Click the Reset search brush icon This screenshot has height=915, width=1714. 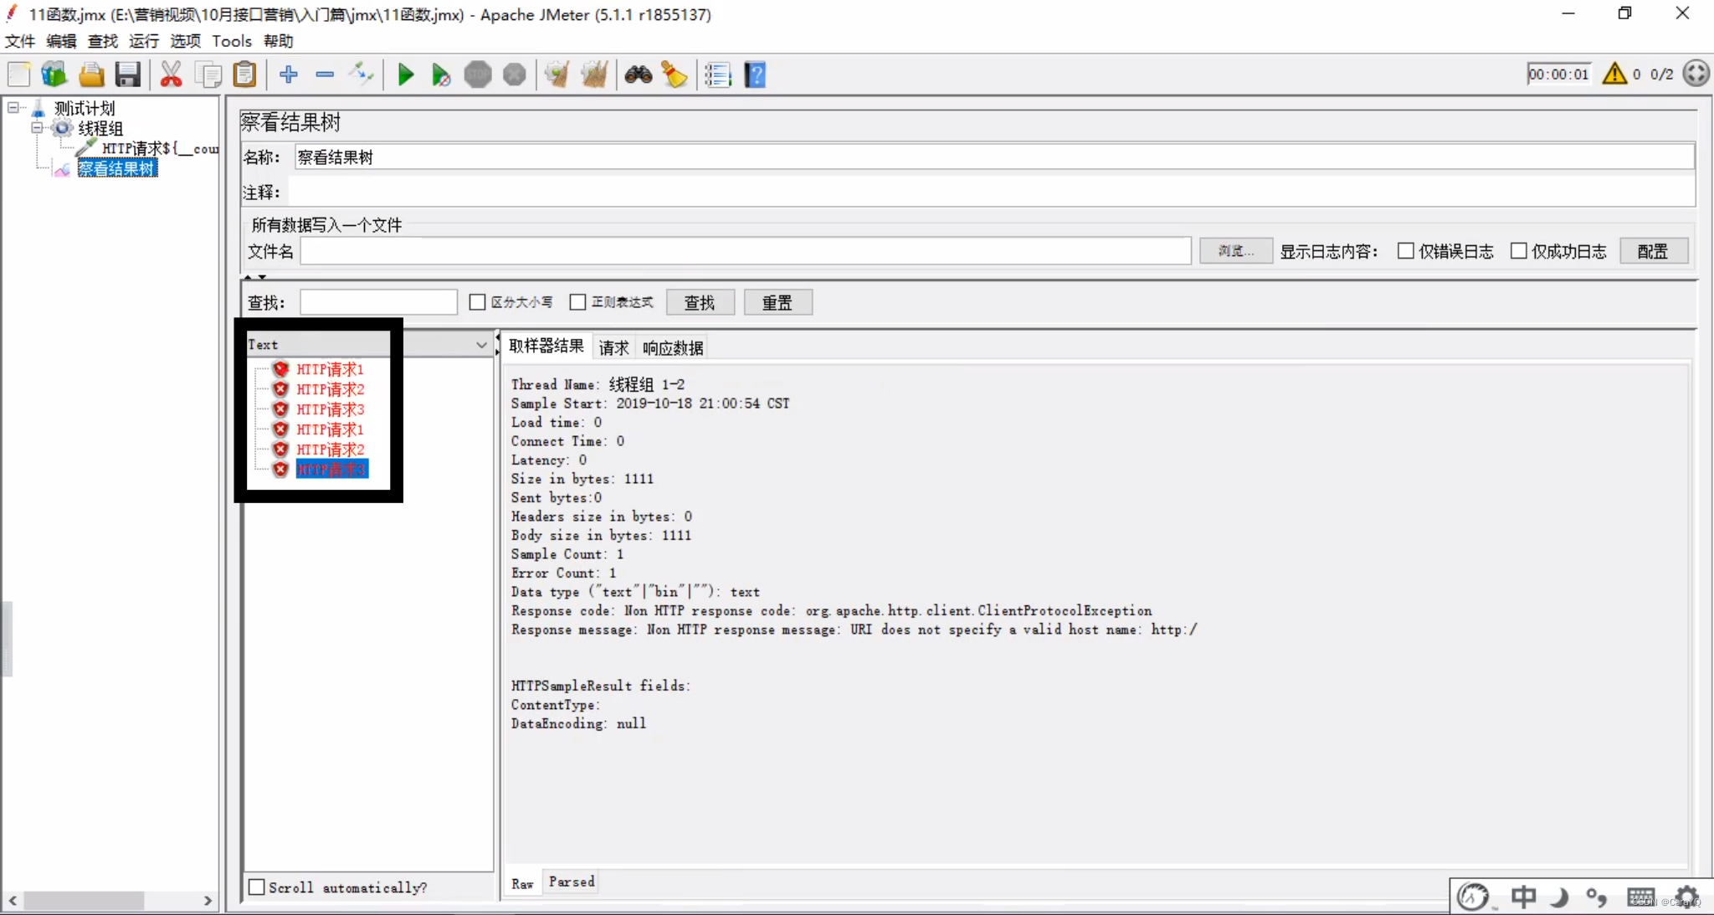coord(674,75)
